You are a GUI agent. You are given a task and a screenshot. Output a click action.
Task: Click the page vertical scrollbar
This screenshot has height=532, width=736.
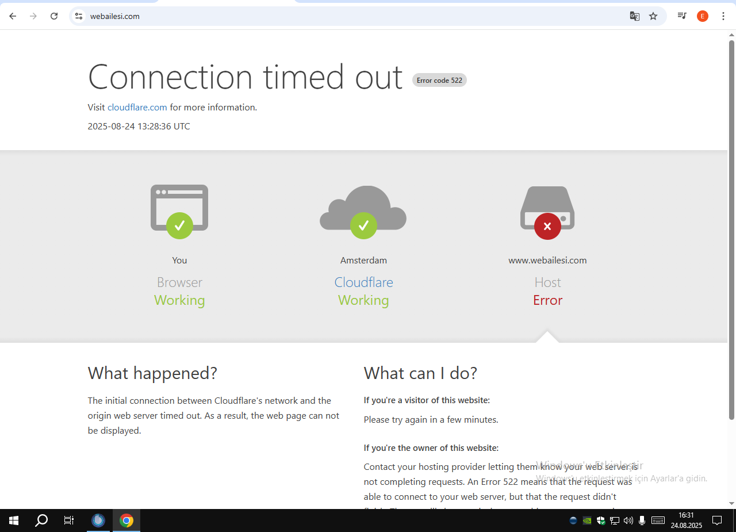731,230
